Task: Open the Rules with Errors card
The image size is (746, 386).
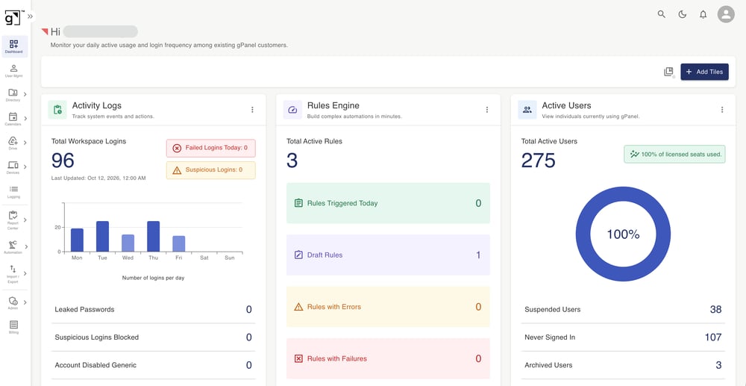Action: click(388, 307)
